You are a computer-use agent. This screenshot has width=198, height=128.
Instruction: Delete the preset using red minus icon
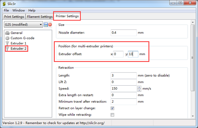click(x=50, y=25)
